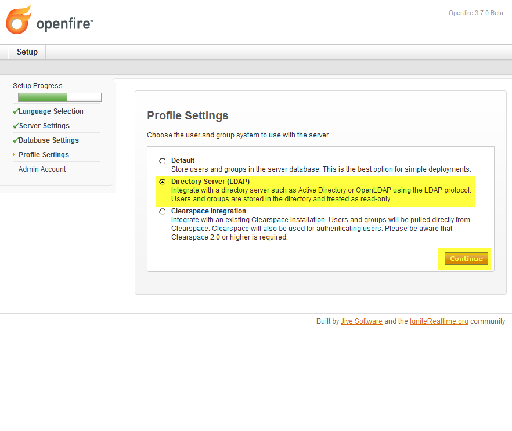Click the Server Settings step
Image resolution: width=512 pixels, height=431 pixels.
coord(44,126)
